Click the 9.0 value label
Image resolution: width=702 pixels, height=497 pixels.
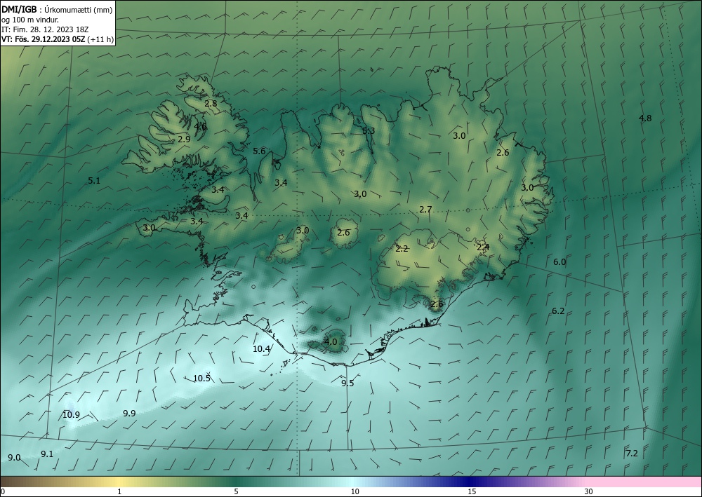click(x=14, y=457)
